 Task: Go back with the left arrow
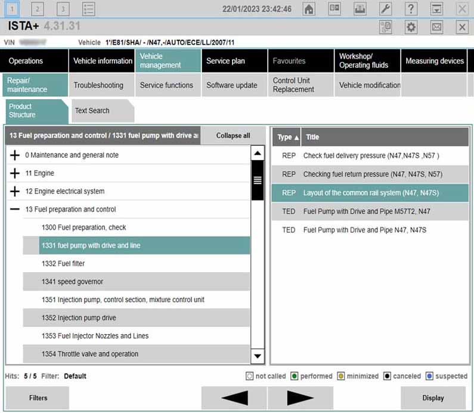tap(234, 397)
